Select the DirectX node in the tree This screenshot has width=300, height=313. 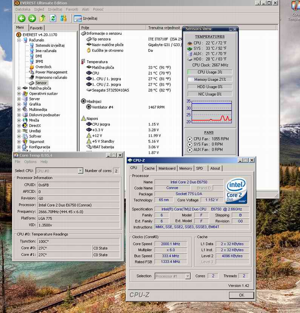(x=35, y=126)
